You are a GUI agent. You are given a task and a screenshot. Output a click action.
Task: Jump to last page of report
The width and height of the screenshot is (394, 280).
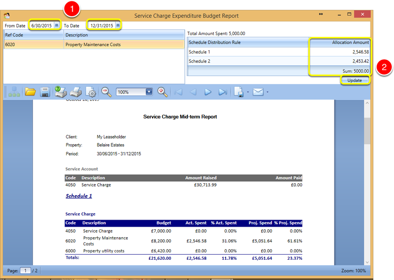(223, 92)
